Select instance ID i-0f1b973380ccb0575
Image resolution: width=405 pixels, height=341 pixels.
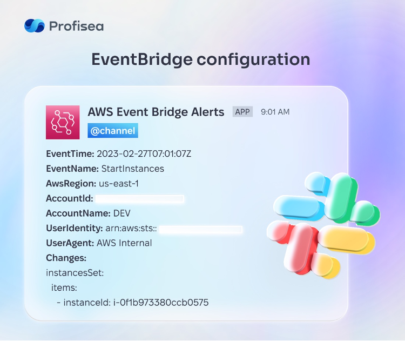coord(161,303)
